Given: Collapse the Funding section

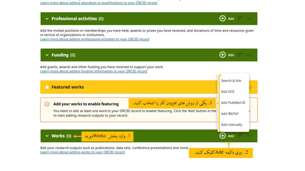Looking at the screenshot, I should click(x=47, y=55).
